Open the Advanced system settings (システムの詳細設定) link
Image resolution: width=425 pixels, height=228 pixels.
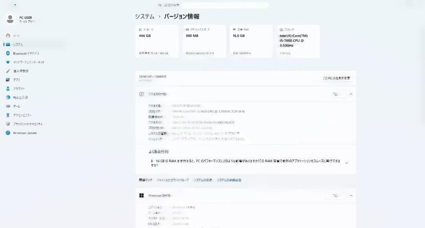pos(229,180)
